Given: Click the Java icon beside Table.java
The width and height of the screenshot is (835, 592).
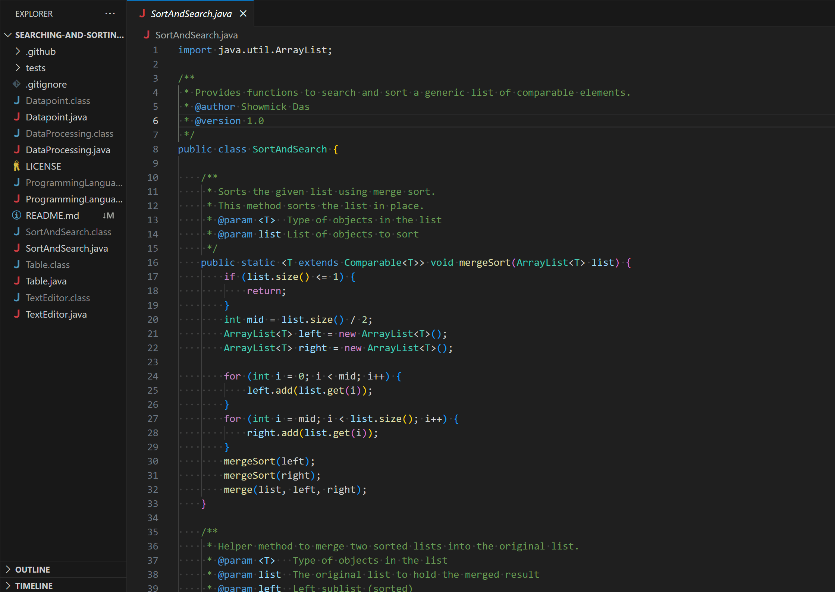Looking at the screenshot, I should (x=17, y=281).
